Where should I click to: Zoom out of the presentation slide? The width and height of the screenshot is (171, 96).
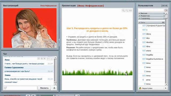(x=127, y=11)
